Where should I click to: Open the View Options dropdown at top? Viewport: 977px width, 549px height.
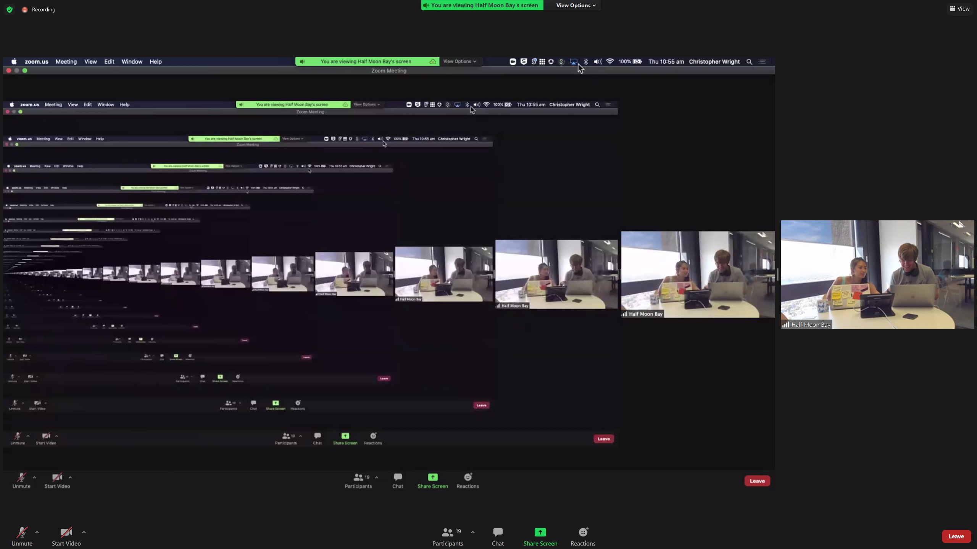coord(576,5)
